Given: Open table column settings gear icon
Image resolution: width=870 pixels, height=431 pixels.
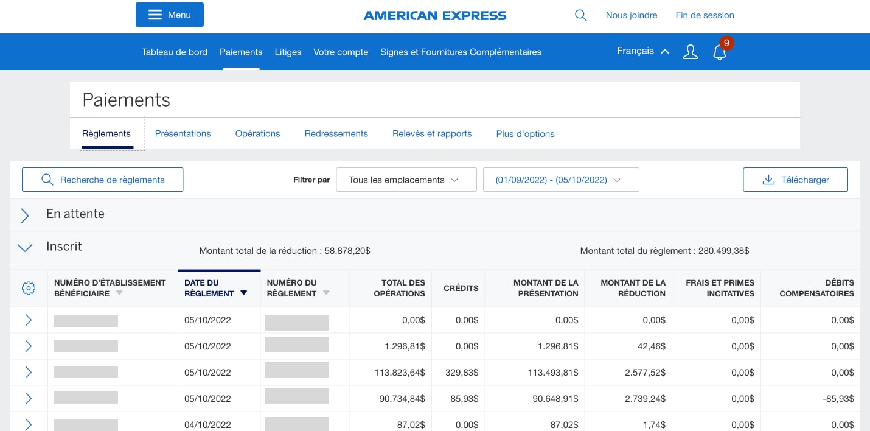Looking at the screenshot, I should [29, 289].
